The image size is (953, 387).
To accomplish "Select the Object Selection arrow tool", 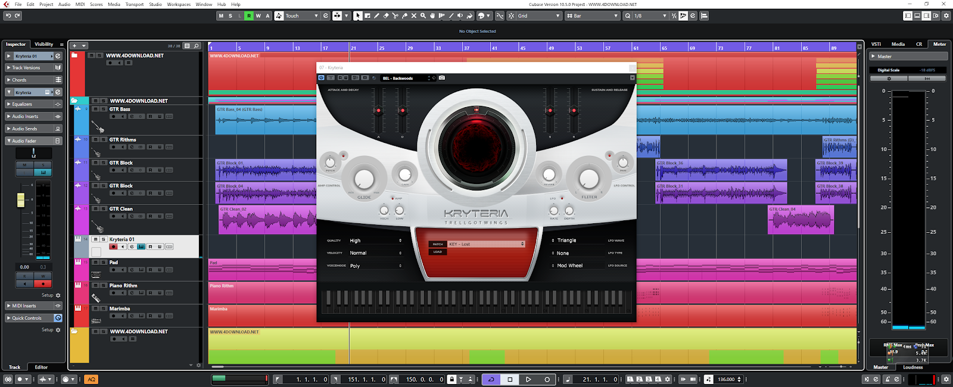I will pyautogui.click(x=357, y=16).
